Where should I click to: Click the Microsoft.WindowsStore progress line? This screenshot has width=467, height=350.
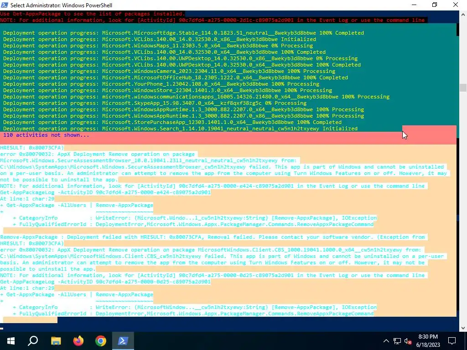[167, 90]
